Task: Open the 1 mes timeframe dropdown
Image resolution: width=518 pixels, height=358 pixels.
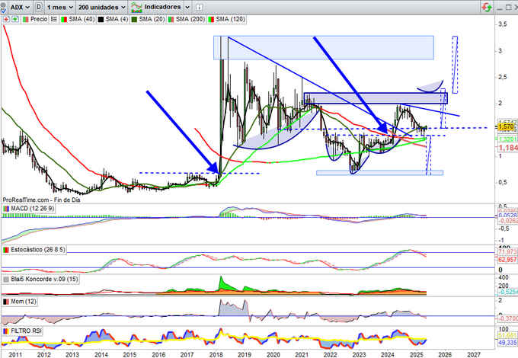Action: click(59, 7)
